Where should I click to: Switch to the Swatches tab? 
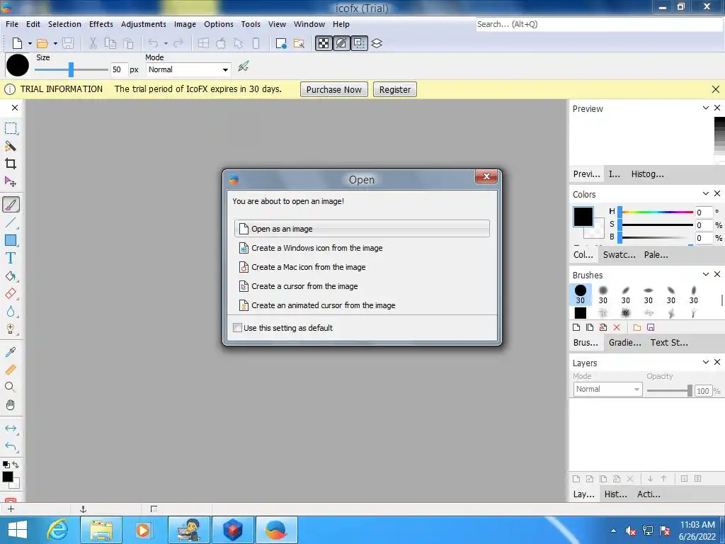pyautogui.click(x=619, y=255)
